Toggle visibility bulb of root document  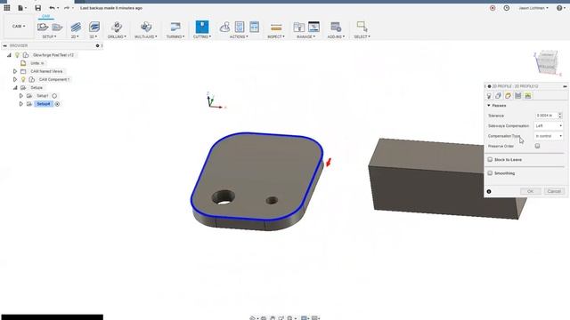point(17,55)
